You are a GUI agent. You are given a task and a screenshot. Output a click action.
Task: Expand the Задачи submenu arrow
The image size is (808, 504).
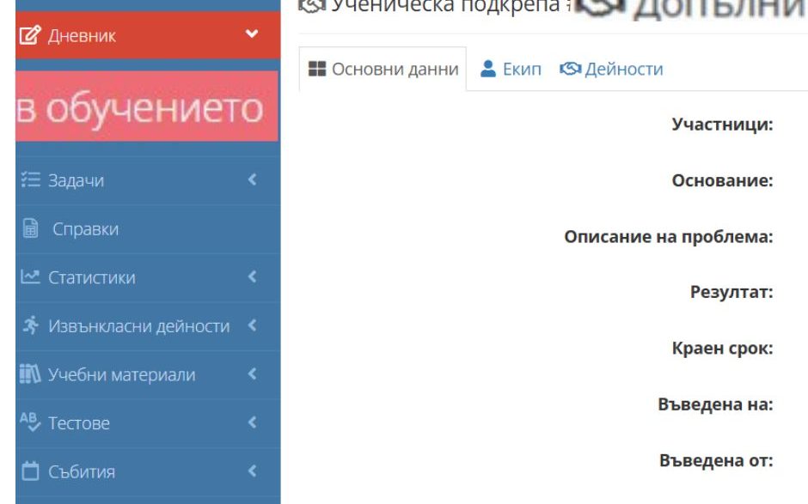[252, 180]
